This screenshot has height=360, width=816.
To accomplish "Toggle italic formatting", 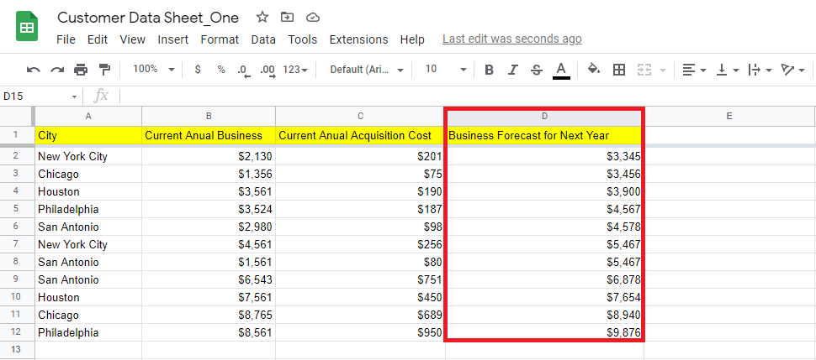I will point(512,70).
